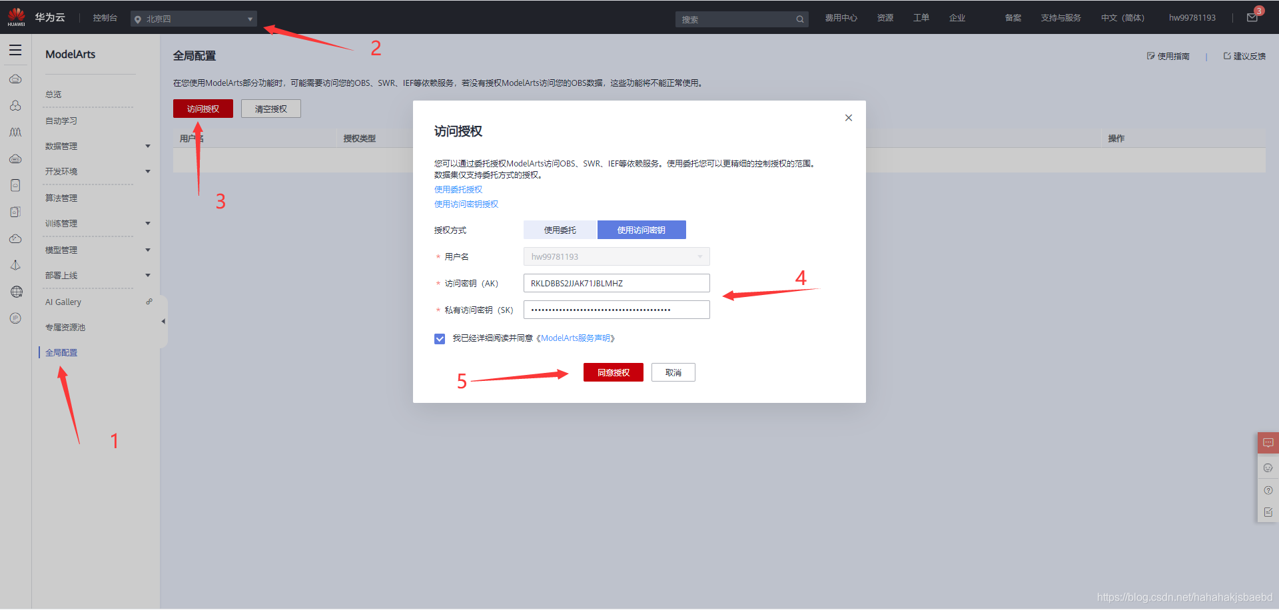Click the stacked cloud-cards sidebar icon
The width and height of the screenshot is (1279, 610).
(15, 212)
